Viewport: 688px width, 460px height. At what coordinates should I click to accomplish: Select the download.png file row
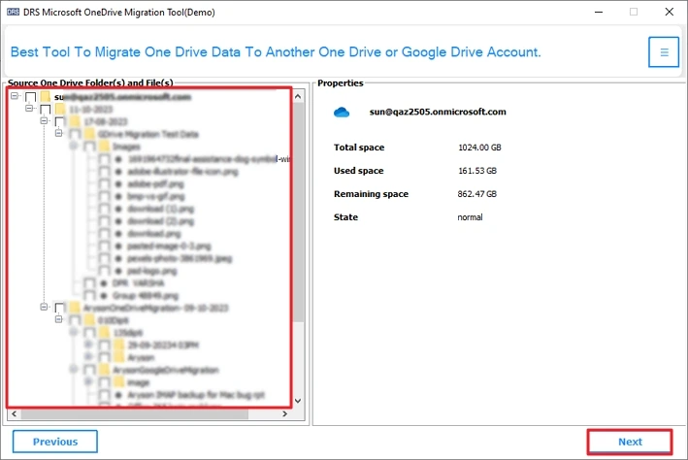point(154,234)
